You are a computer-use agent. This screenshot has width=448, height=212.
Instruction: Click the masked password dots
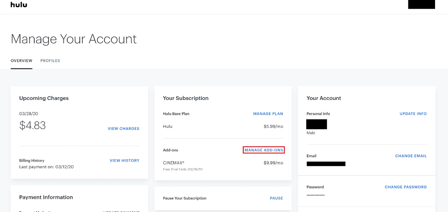pos(315,195)
